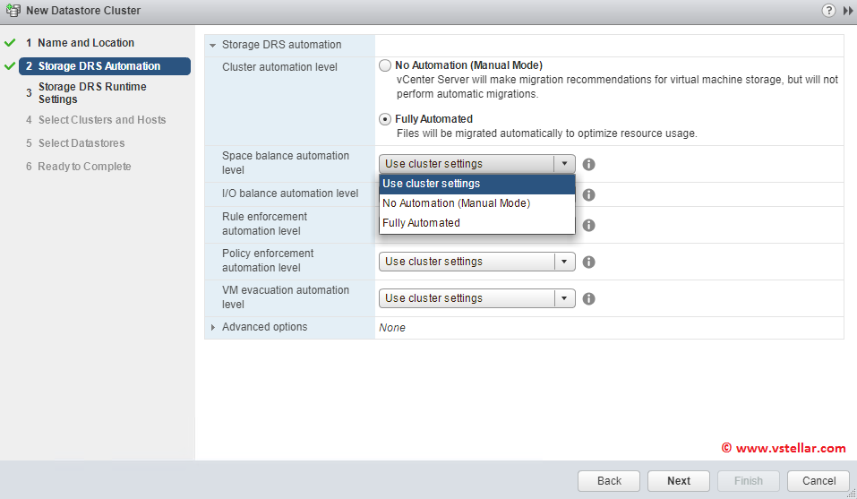Go to step 1 Name and Location
The height and width of the screenshot is (499, 857).
(x=86, y=43)
